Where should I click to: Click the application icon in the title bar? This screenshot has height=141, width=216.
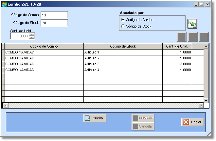4,5
